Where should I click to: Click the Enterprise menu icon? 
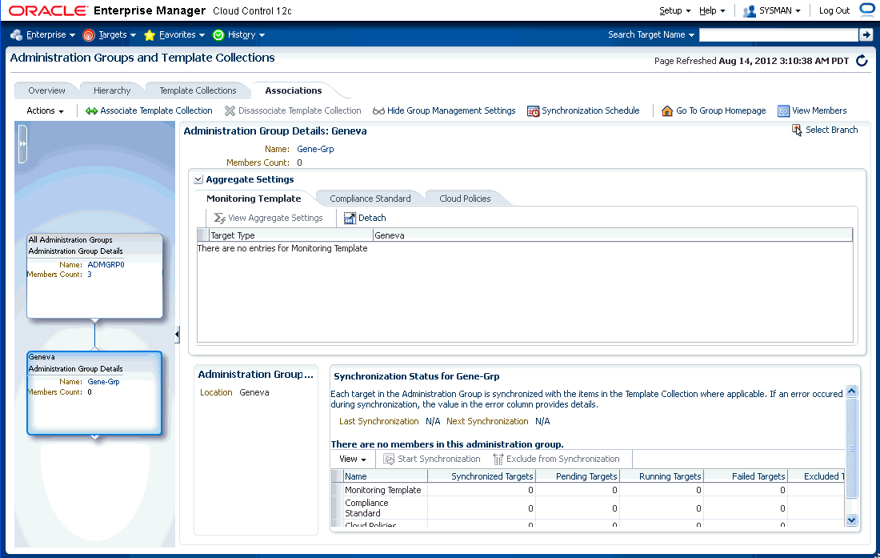point(16,34)
